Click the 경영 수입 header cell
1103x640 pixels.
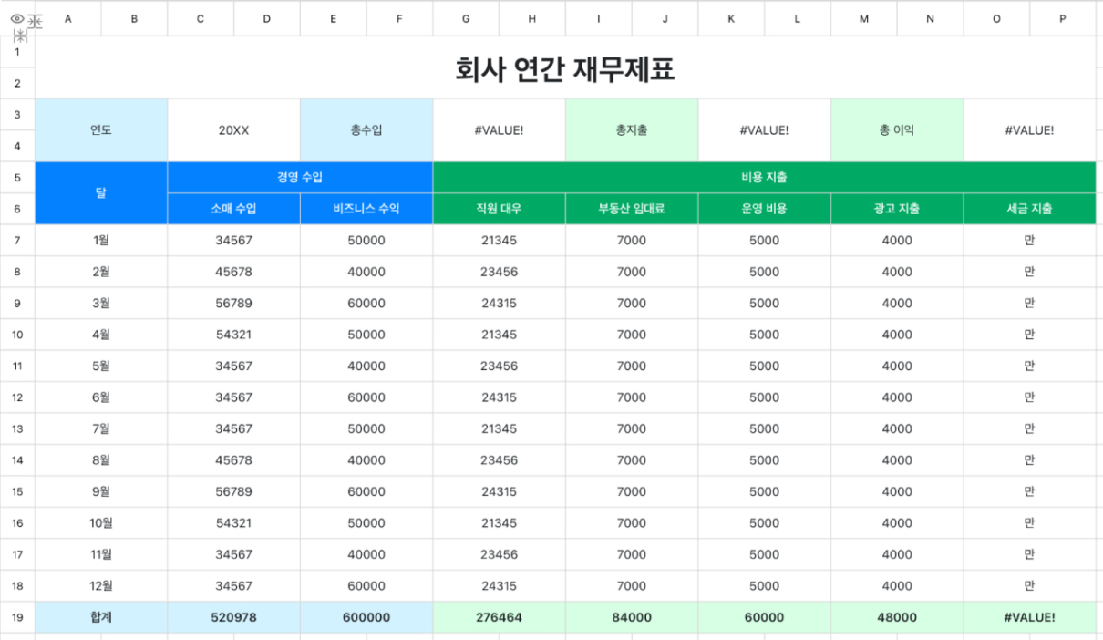coord(300,178)
